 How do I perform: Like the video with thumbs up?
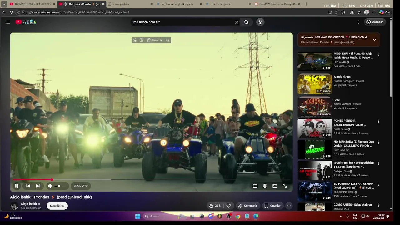(215, 206)
